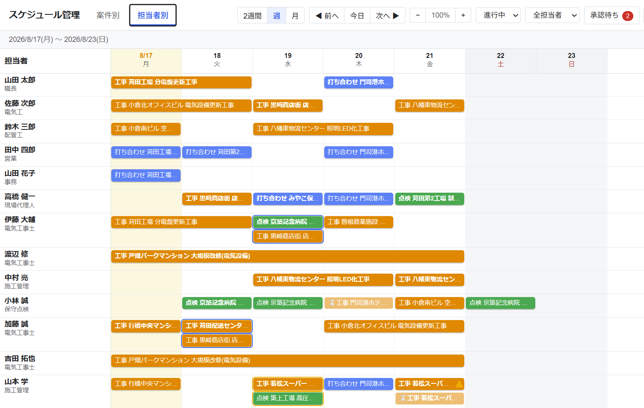Click the hourglass icon on 小林 誠's 門司港ホテ event

[x=332, y=303]
